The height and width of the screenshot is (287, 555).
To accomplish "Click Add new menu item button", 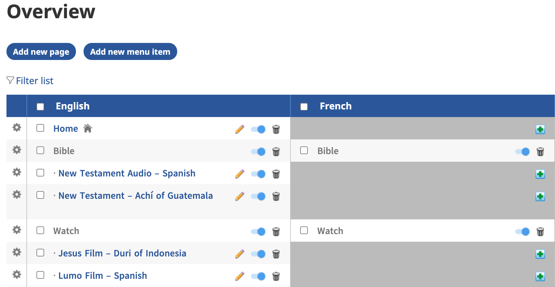I will tap(130, 52).
